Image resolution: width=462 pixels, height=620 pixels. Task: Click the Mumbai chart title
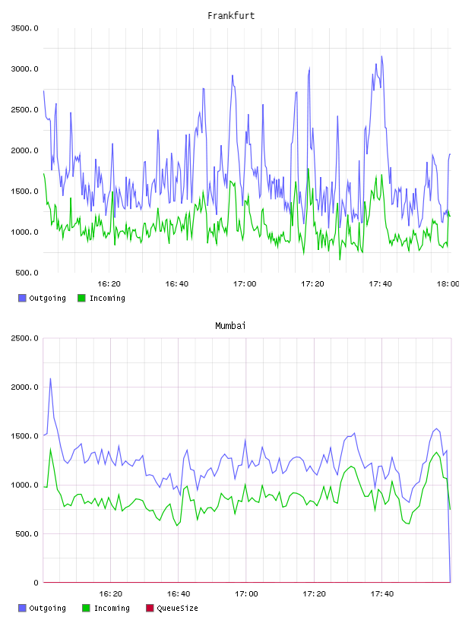point(230,326)
